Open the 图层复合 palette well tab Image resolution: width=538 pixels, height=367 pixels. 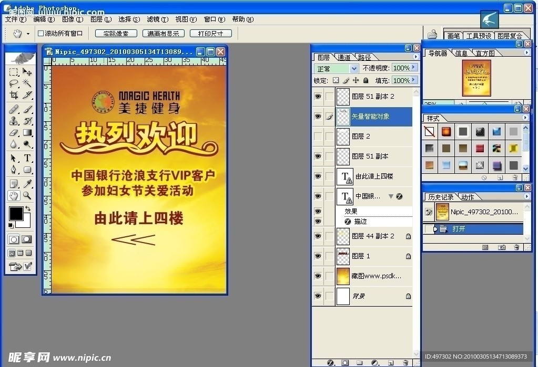pos(510,36)
